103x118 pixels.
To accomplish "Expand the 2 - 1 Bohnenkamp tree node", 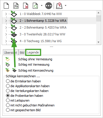I will [6, 21].
